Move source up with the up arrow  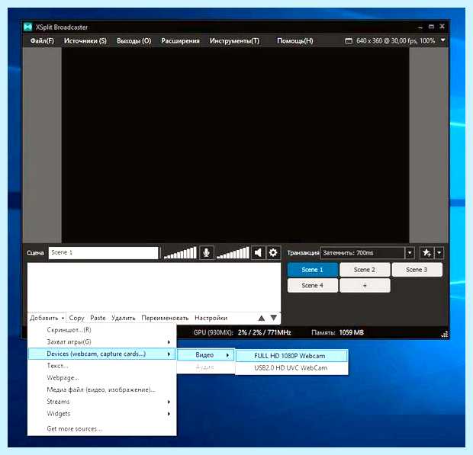point(262,318)
